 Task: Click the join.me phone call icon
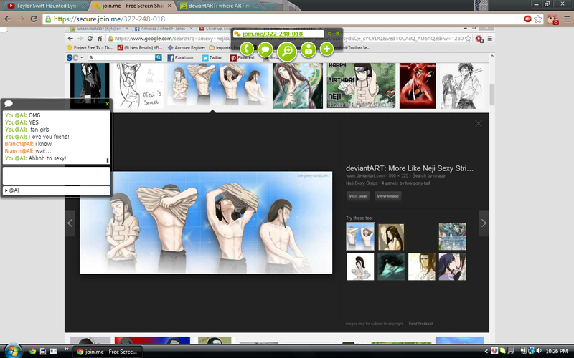pyautogui.click(x=247, y=49)
